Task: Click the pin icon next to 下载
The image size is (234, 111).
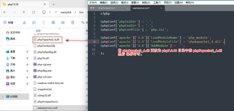Action: point(27,58)
